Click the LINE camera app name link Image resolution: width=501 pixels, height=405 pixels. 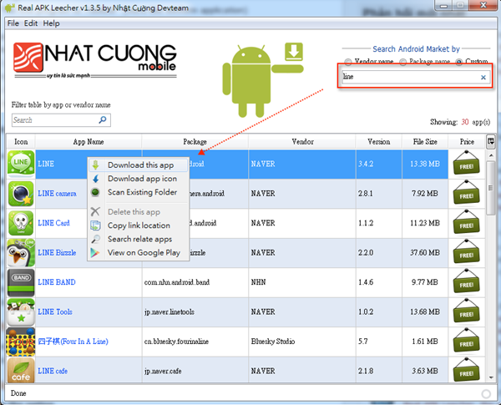point(57,194)
